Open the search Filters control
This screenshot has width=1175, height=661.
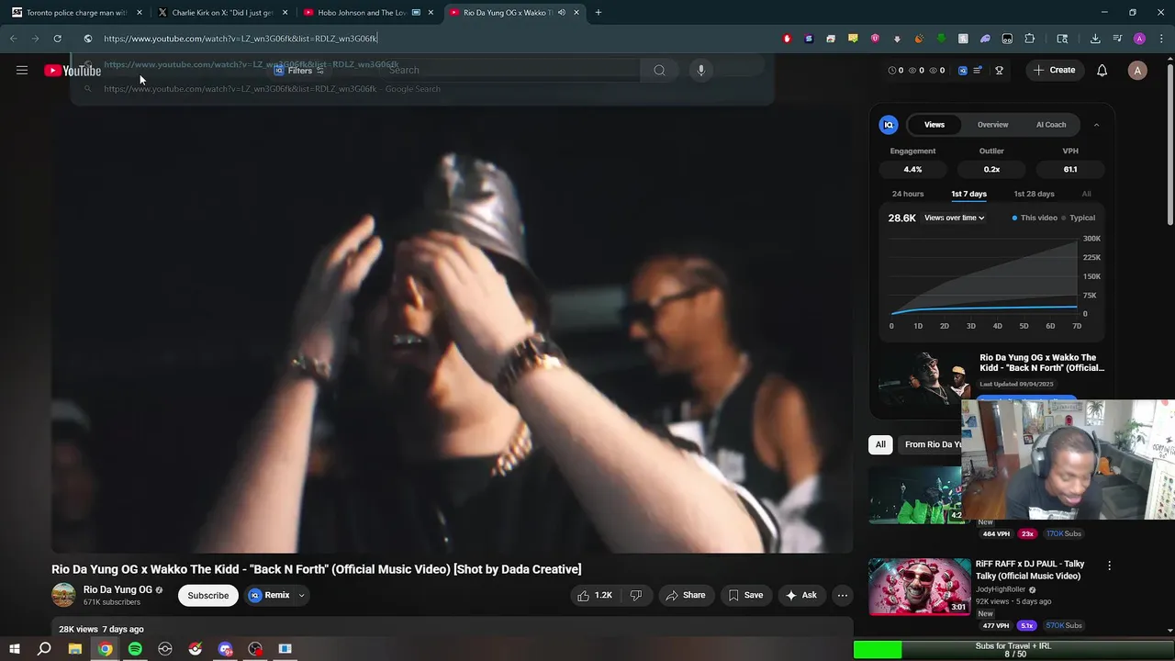pos(299,70)
